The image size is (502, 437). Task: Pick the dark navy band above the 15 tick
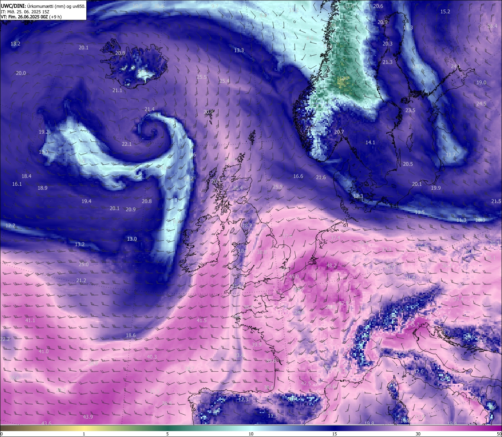coord(335,428)
